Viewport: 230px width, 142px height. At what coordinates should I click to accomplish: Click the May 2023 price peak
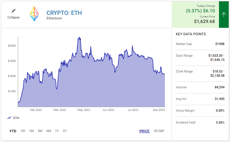(79, 38)
